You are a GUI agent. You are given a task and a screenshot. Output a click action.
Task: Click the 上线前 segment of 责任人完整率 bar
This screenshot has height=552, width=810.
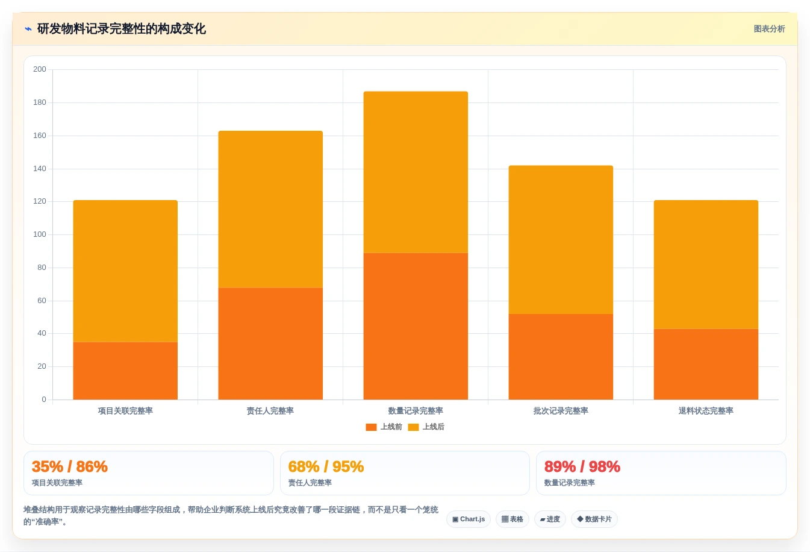point(270,343)
